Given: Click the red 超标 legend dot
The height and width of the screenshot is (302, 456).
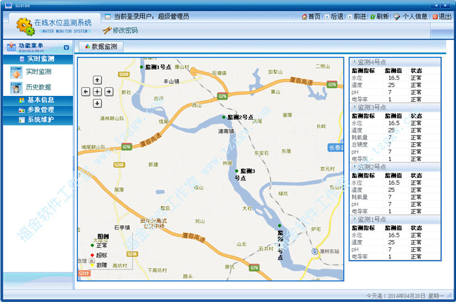Looking at the screenshot, I should 93,255.
